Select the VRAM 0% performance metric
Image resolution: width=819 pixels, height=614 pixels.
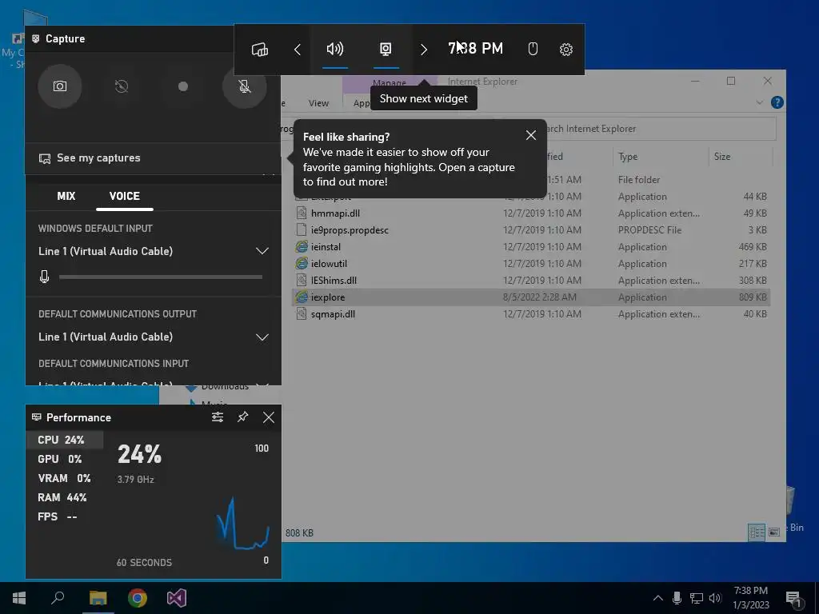click(x=64, y=478)
